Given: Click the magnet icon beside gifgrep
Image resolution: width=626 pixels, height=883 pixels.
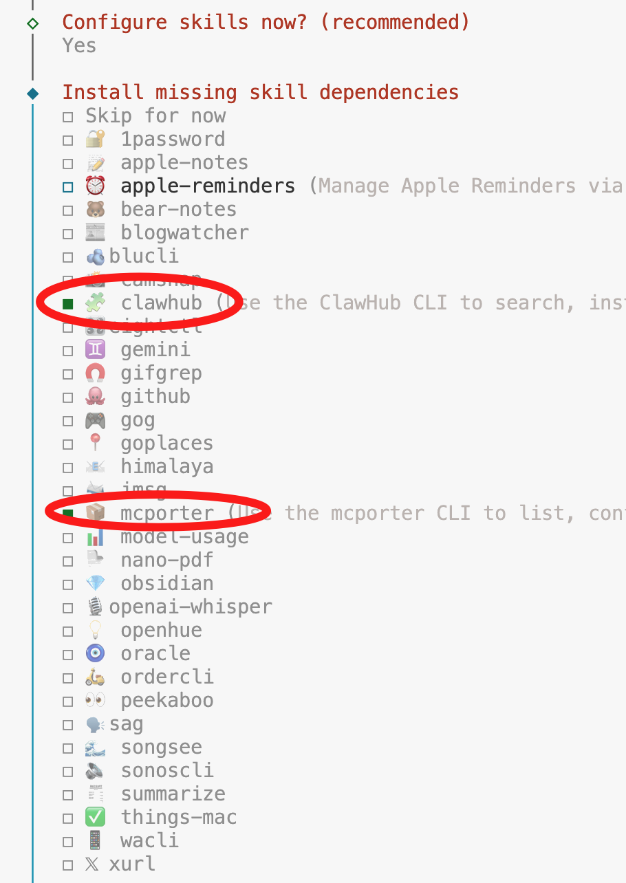Looking at the screenshot, I should pos(95,373).
